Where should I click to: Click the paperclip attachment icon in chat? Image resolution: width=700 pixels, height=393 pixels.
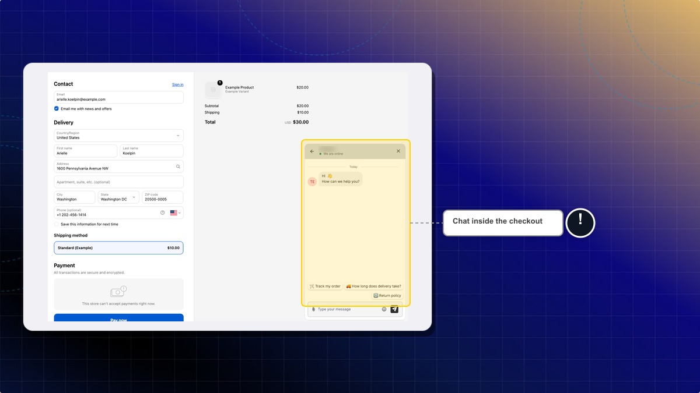313,309
